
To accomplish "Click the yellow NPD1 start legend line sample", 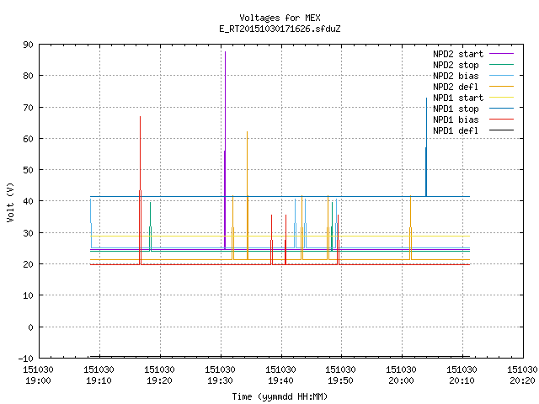I will click(502, 98).
